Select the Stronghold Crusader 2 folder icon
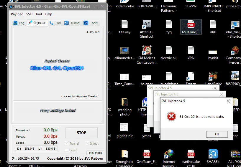 (125, 158)
